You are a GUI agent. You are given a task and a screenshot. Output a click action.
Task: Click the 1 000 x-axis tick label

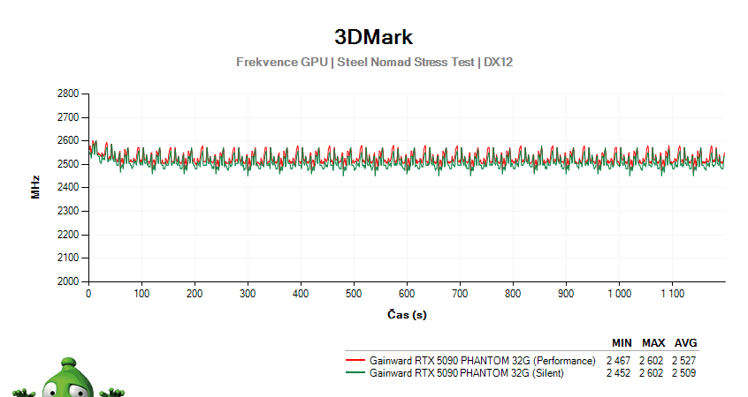click(619, 294)
